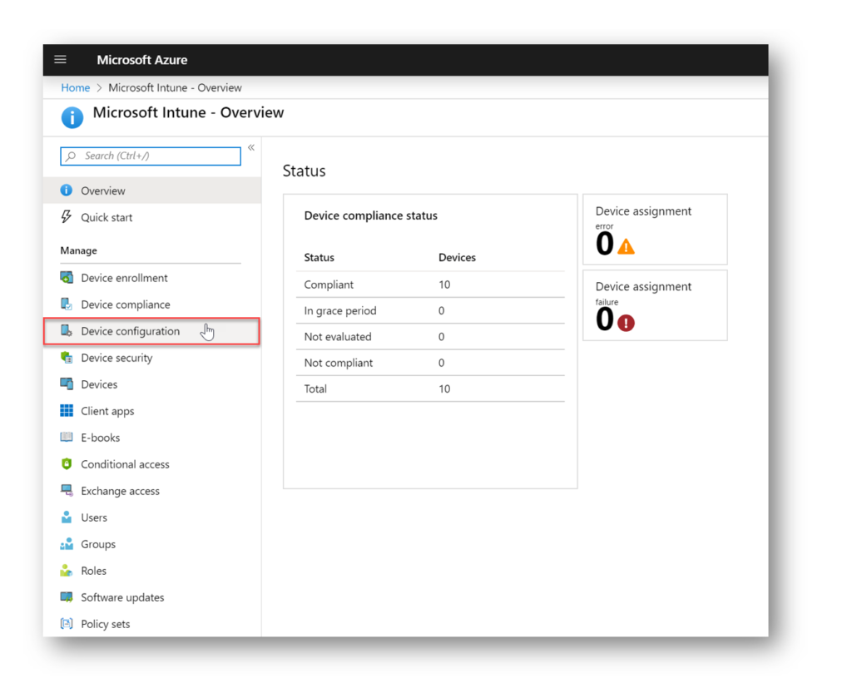Screen dimensions: 852x688
Task: Click the Manage section heading
Action: pyautogui.click(x=79, y=250)
